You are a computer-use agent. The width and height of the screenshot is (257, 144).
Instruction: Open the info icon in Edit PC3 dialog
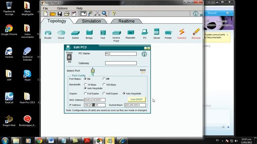pos(144,54)
